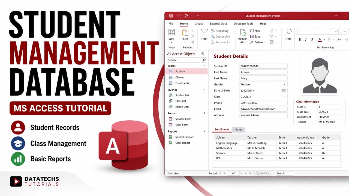Image resolution: width=349 pixels, height=196 pixels.
Task: Open the Gender dropdown
Action: point(284,84)
